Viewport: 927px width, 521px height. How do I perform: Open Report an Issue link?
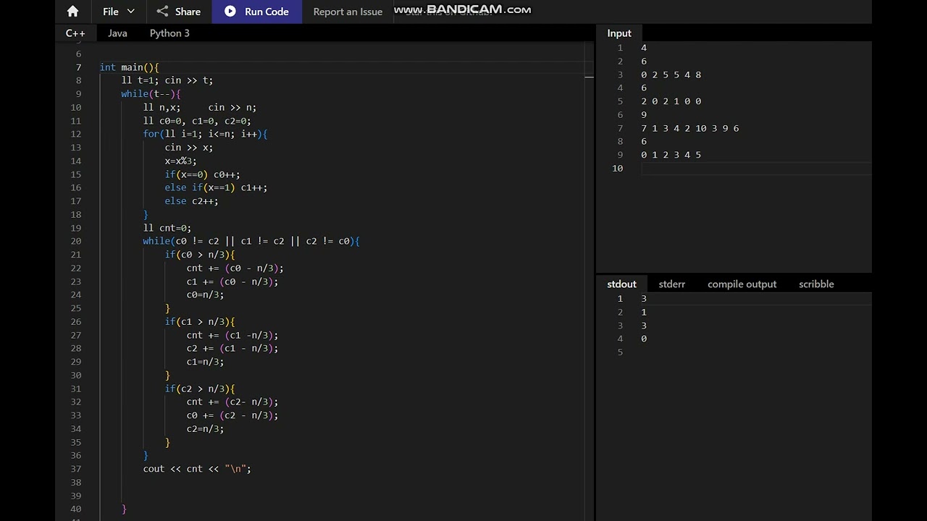tap(348, 12)
